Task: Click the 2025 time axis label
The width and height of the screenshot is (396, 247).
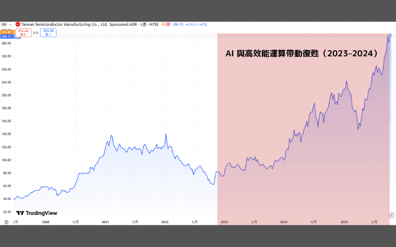Action: [x=344, y=222]
